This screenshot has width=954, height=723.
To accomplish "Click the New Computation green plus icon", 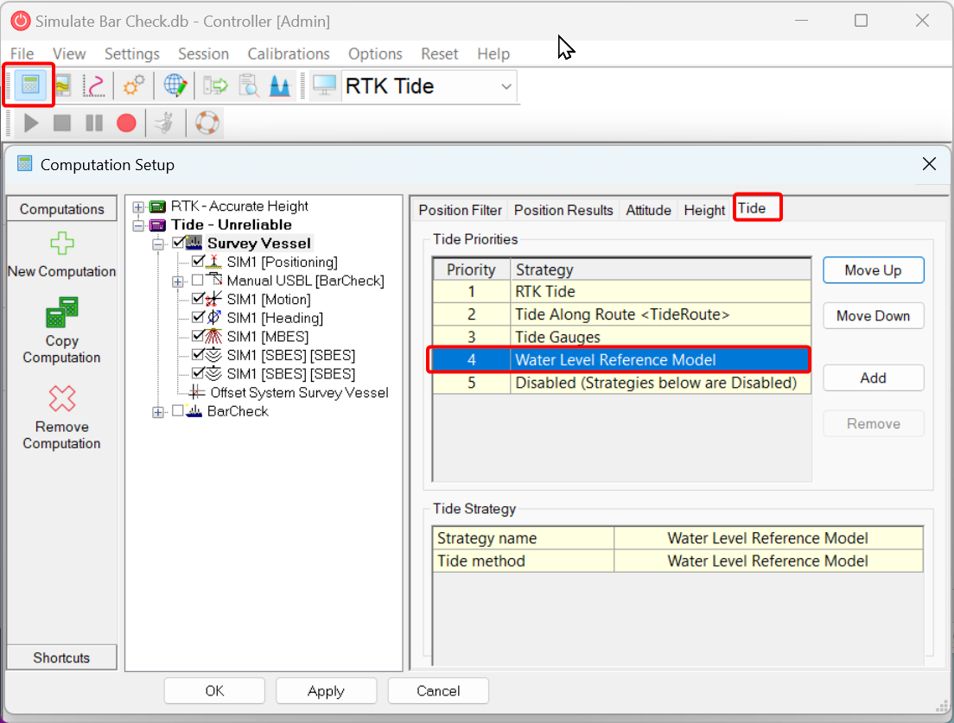I will click(x=61, y=244).
